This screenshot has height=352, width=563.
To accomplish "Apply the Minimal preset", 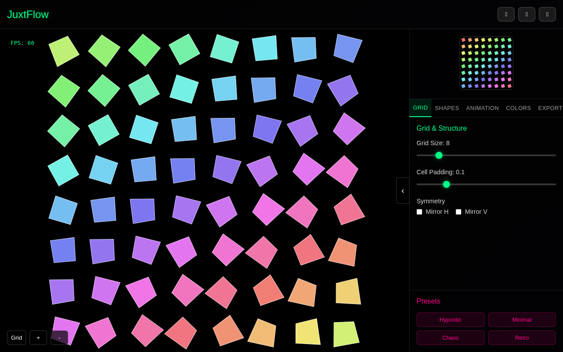I will click(x=522, y=320).
